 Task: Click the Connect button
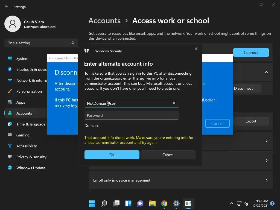(251, 52)
